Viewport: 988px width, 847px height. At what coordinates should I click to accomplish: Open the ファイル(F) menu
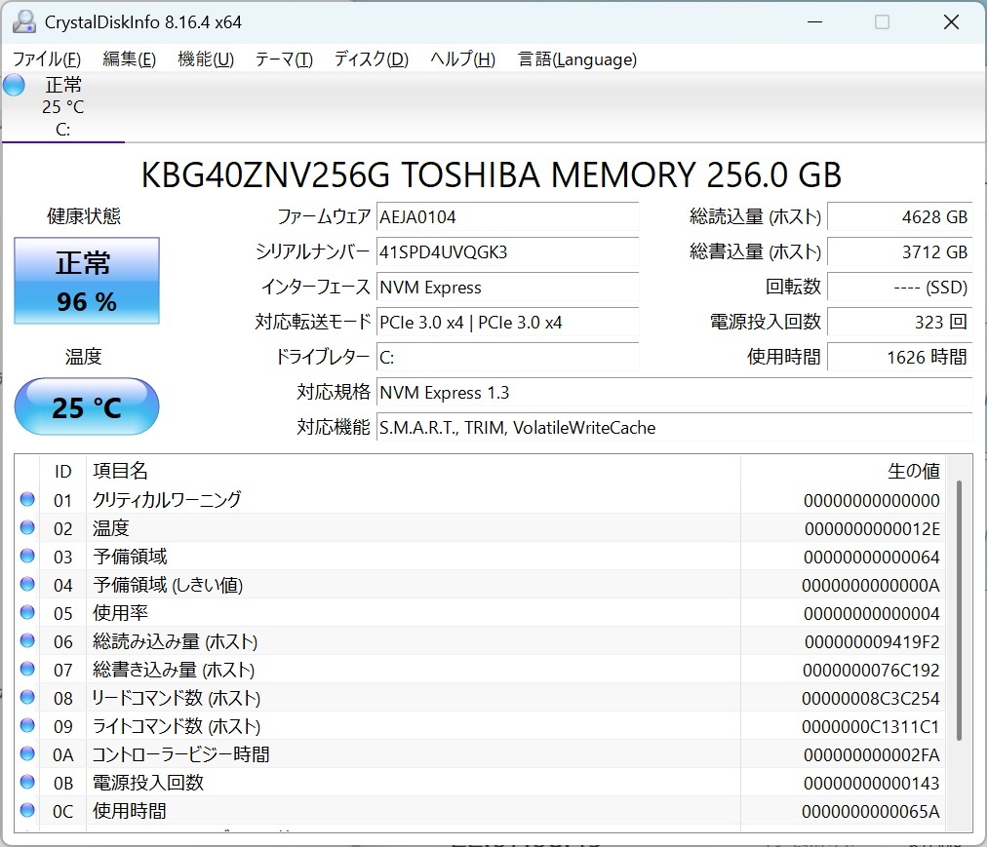(46, 59)
